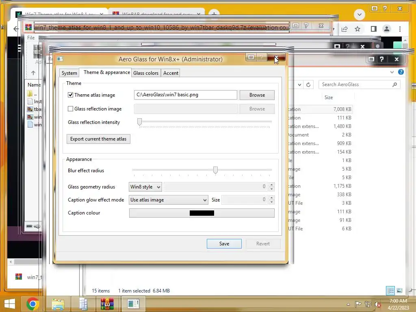
Task: Click the WinRAR Name column header
Action: [34, 85]
